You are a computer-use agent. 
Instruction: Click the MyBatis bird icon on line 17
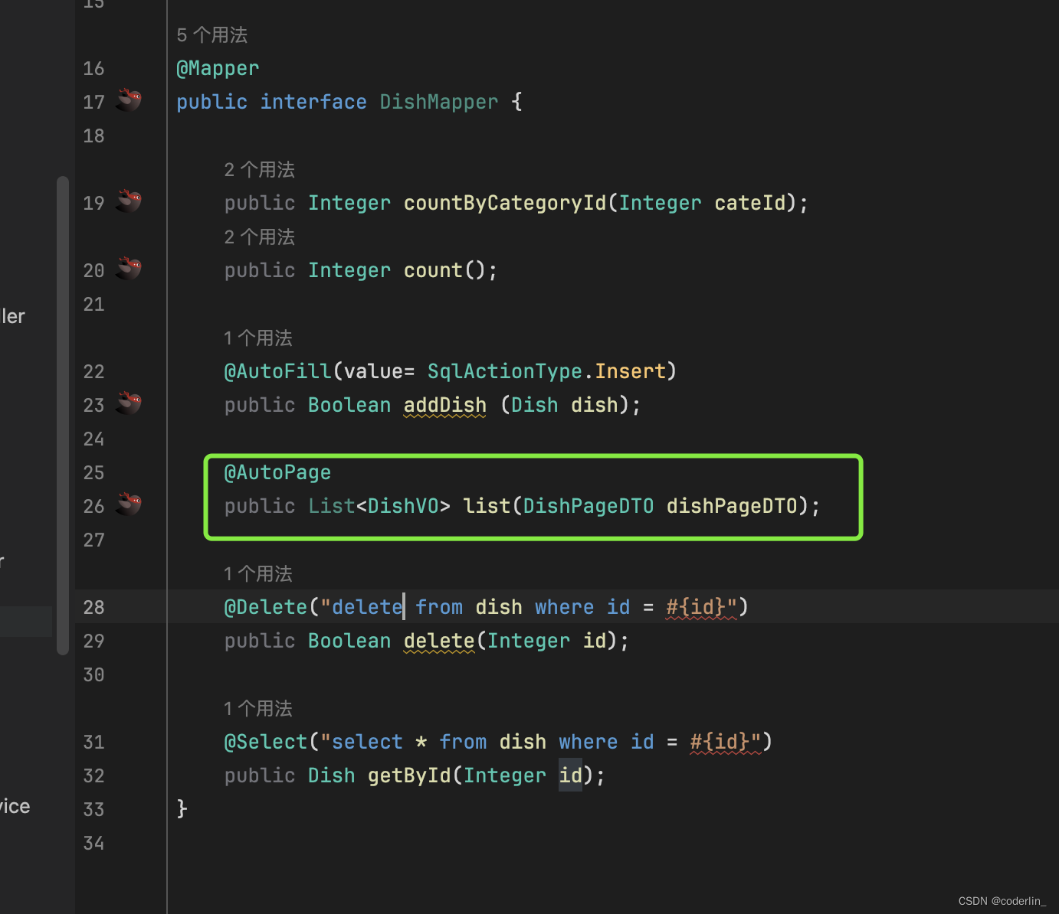point(129,100)
